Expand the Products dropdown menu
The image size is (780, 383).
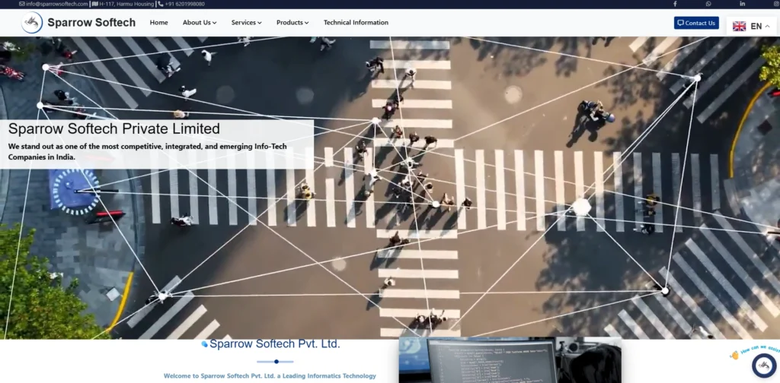(292, 22)
